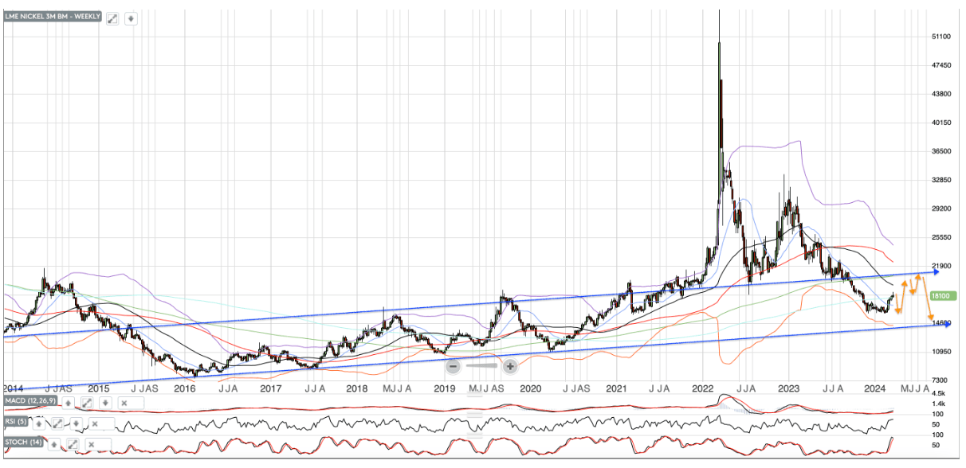This screenshot has height=468, width=966.
Task: Click the chart zoom slider track
Action: pos(481,367)
